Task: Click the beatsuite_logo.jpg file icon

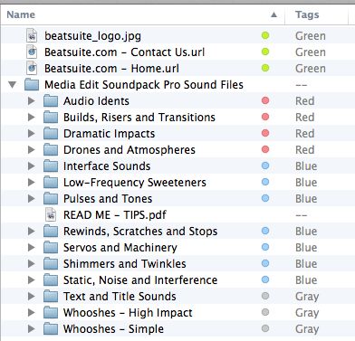Action: coord(32,36)
